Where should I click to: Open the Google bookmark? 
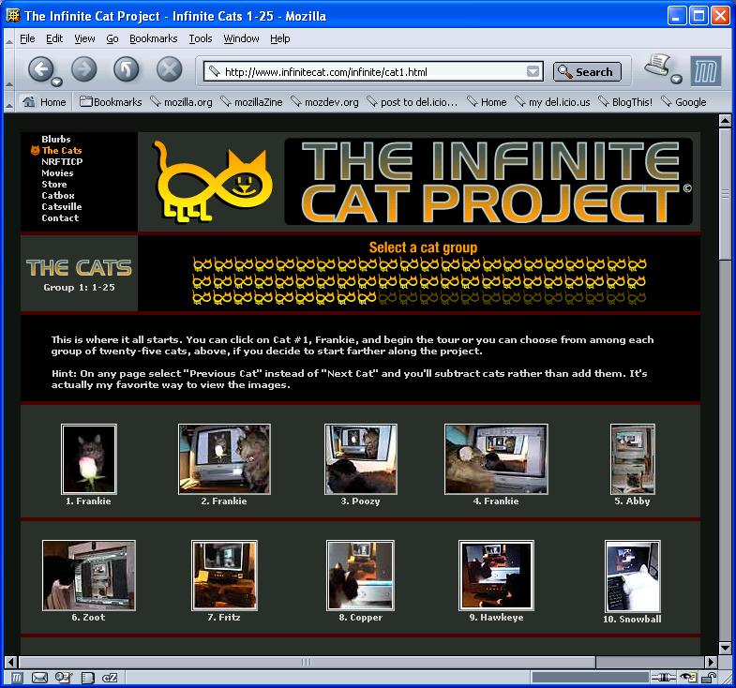pos(683,102)
